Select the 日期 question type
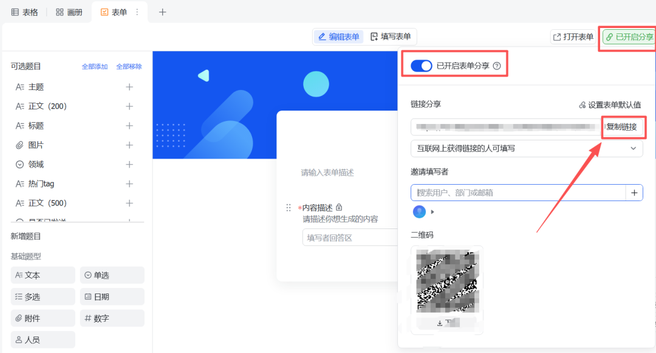The height and width of the screenshot is (353, 656). pyautogui.click(x=112, y=296)
